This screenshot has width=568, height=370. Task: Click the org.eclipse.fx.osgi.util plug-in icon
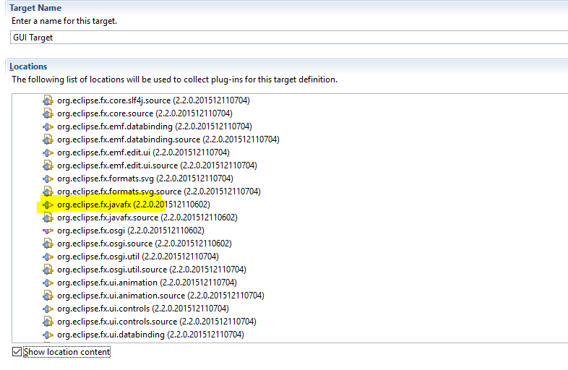(48, 257)
